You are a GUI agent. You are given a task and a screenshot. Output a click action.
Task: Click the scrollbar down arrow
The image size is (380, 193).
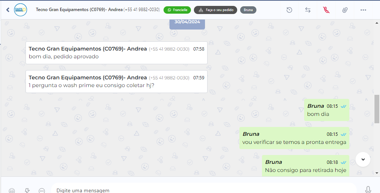377,173
